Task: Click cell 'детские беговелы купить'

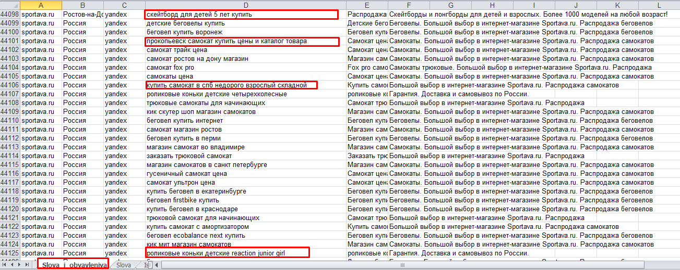Action: pyautogui.click(x=245, y=23)
